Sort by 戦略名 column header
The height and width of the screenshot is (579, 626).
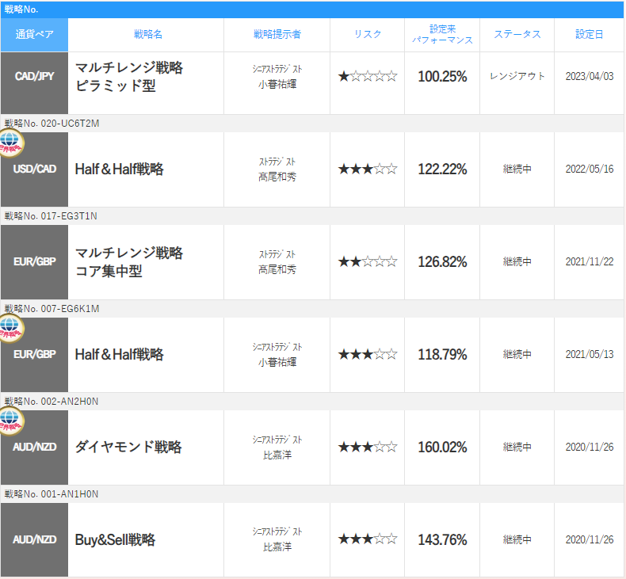coord(148,34)
